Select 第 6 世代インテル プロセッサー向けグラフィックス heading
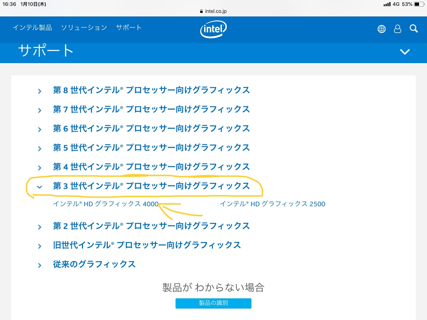 click(x=151, y=129)
